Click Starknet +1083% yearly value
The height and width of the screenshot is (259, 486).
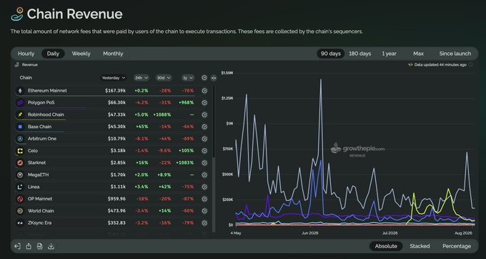pyautogui.click(x=184, y=163)
